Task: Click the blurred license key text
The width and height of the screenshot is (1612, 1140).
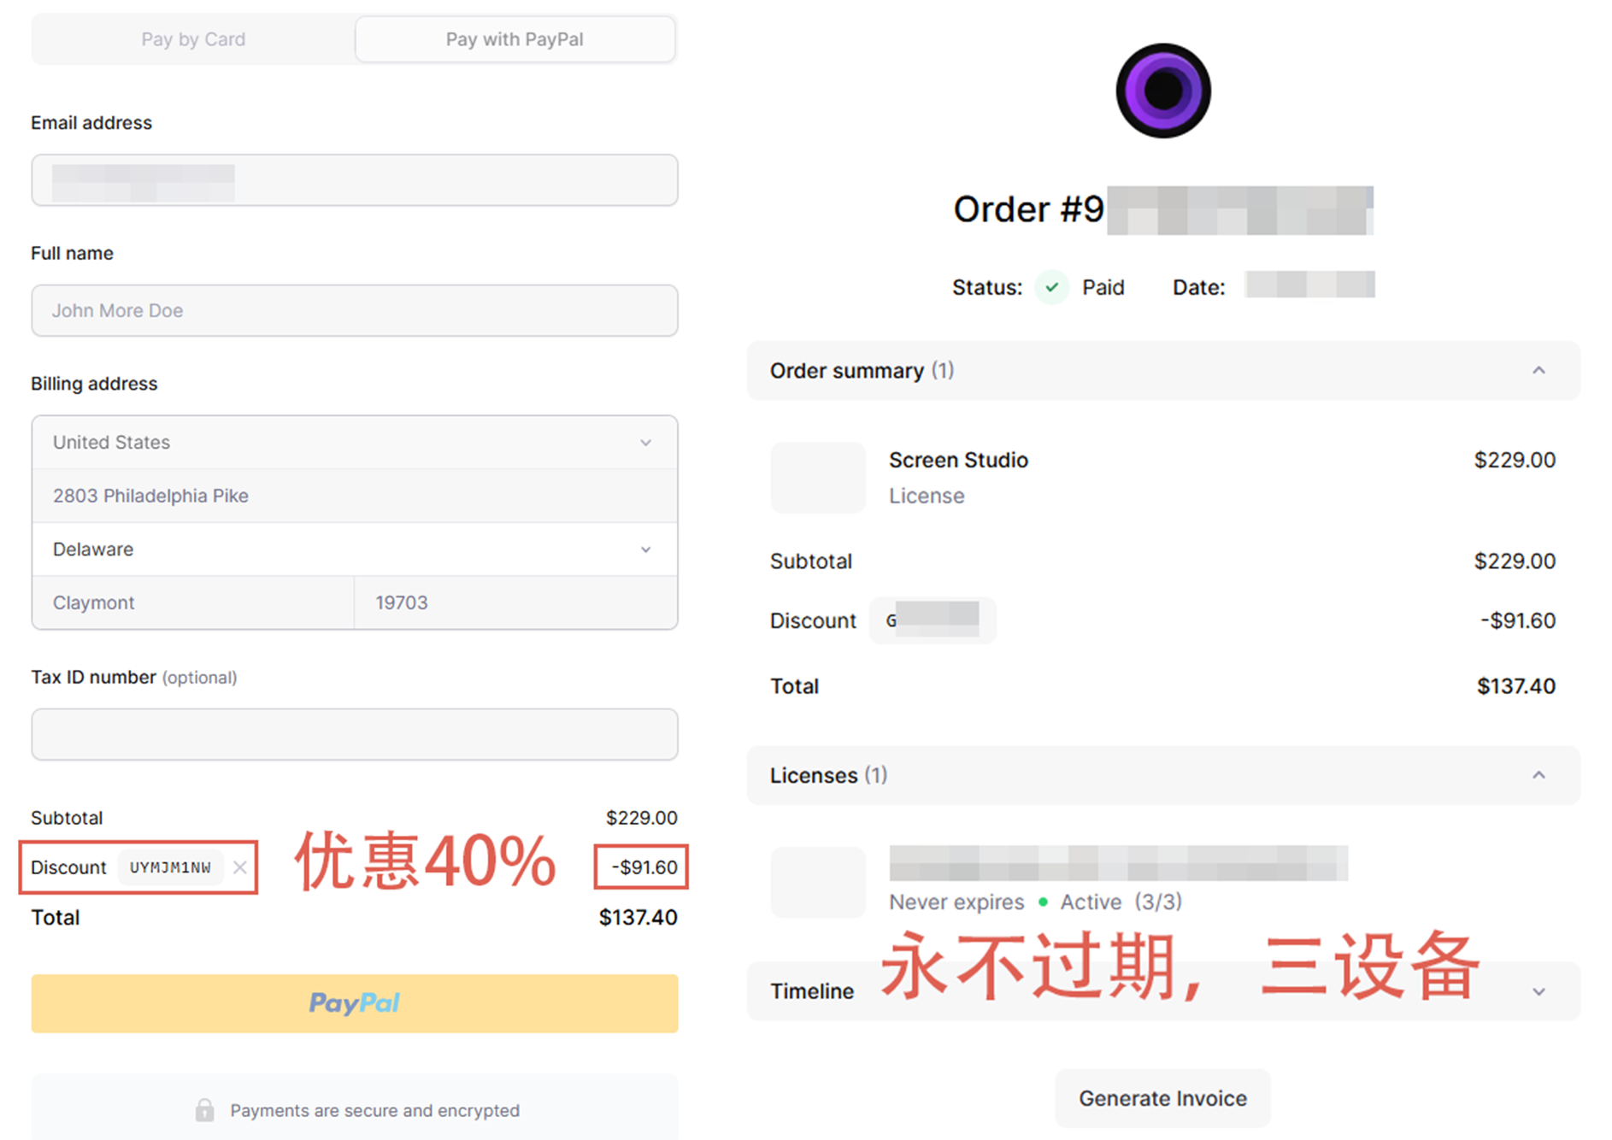Action: (x=1118, y=863)
